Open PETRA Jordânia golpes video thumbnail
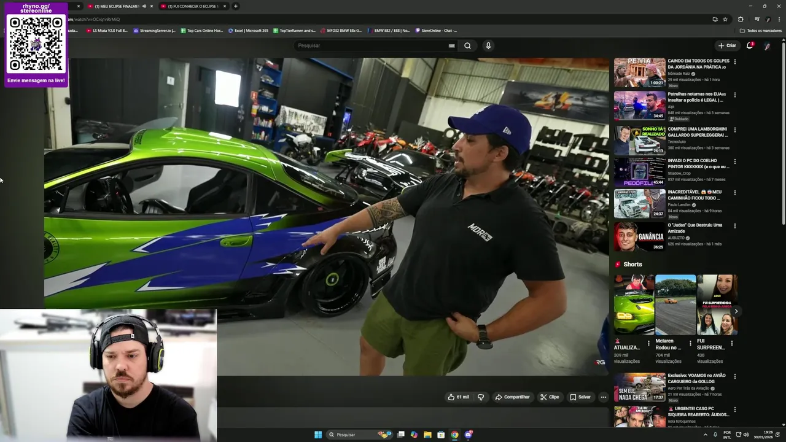The image size is (786, 442). point(639,72)
